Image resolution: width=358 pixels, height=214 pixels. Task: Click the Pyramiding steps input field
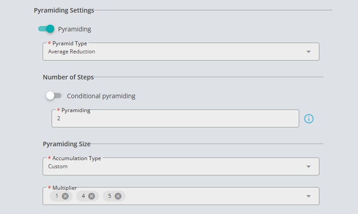click(x=175, y=118)
